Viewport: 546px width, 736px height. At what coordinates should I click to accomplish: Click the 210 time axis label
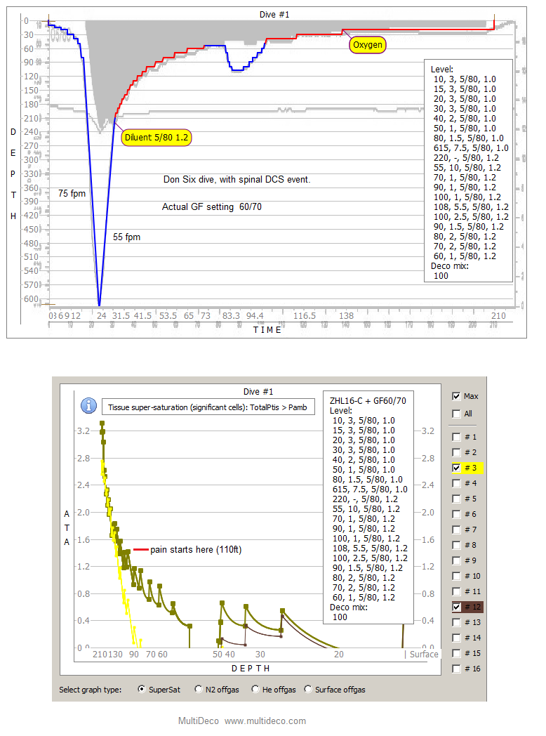(498, 316)
